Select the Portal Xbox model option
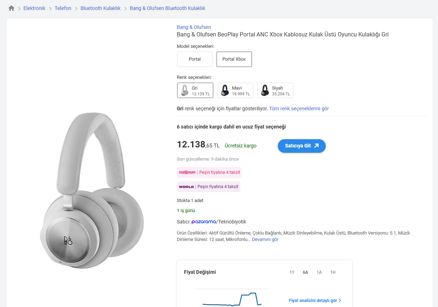This screenshot has height=307, width=438. [x=234, y=59]
